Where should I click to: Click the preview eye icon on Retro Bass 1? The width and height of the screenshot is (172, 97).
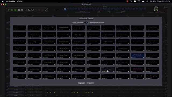25,30
